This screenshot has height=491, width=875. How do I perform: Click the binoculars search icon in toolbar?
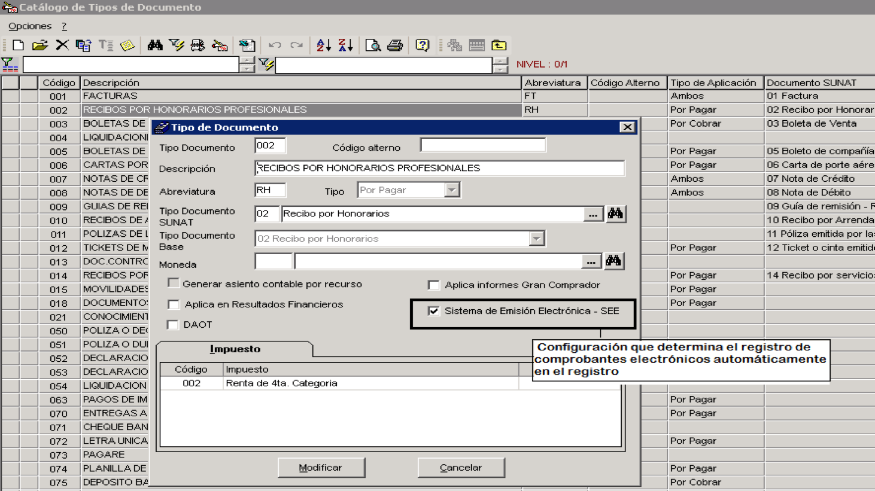pyautogui.click(x=155, y=45)
